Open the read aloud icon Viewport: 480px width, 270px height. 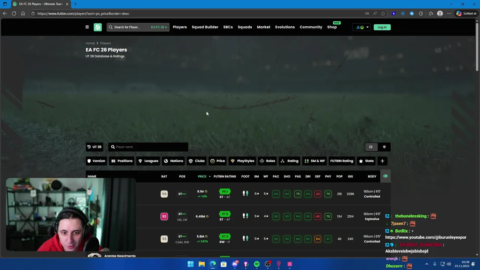click(x=375, y=13)
